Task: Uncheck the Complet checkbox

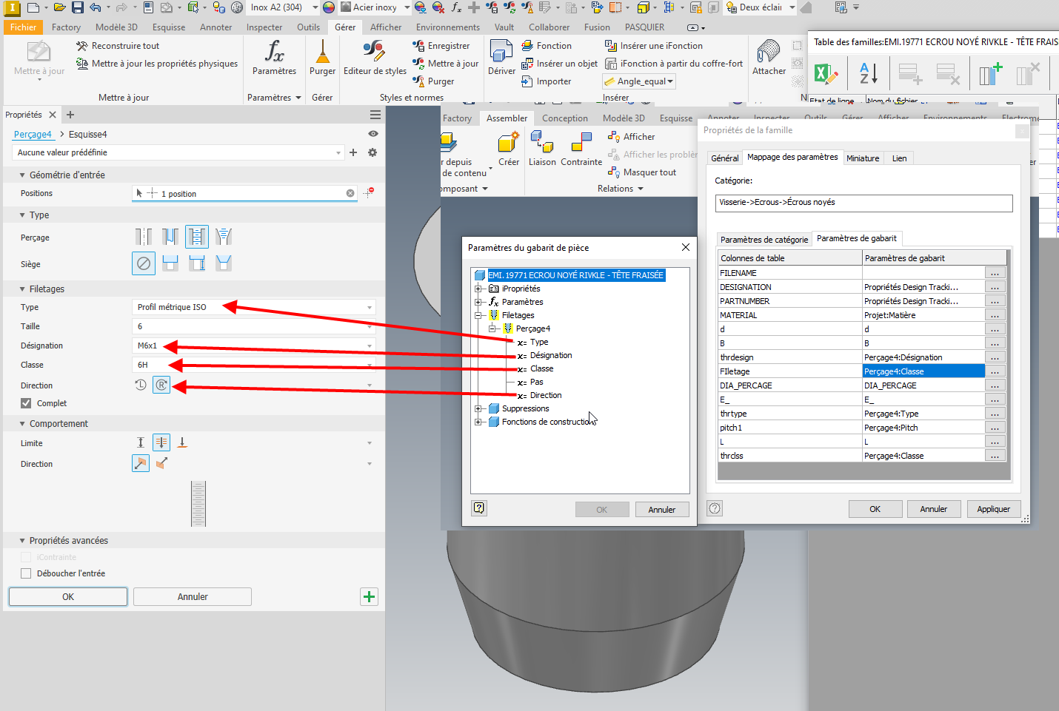Action: point(26,402)
